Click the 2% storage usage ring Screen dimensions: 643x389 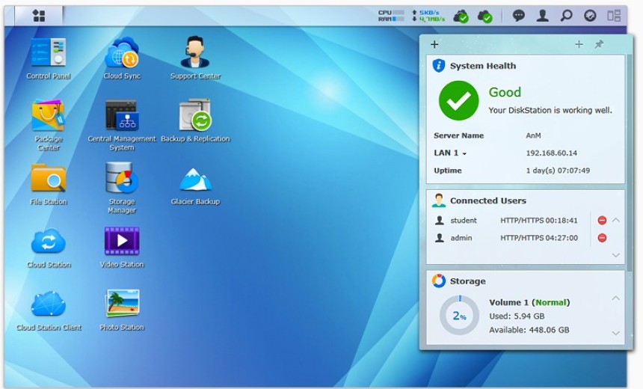point(459,316)
